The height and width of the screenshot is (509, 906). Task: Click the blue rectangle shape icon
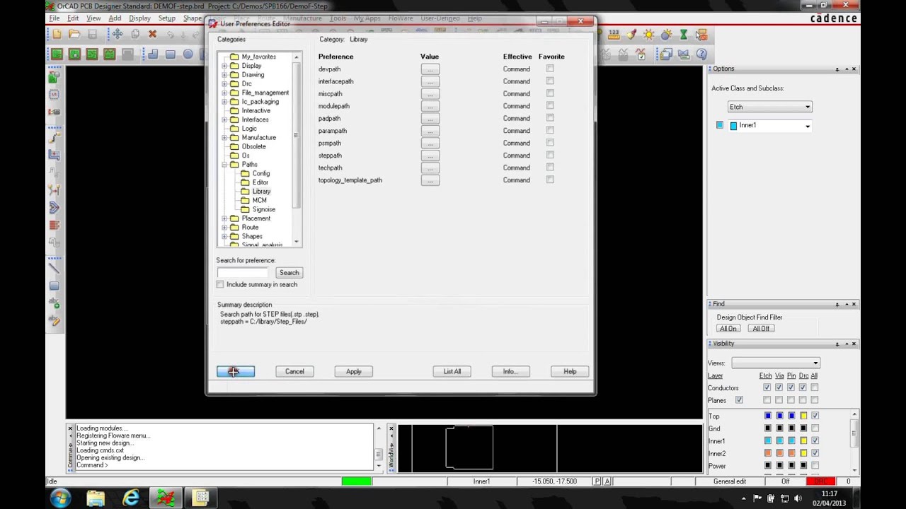(x=171, y=54)
